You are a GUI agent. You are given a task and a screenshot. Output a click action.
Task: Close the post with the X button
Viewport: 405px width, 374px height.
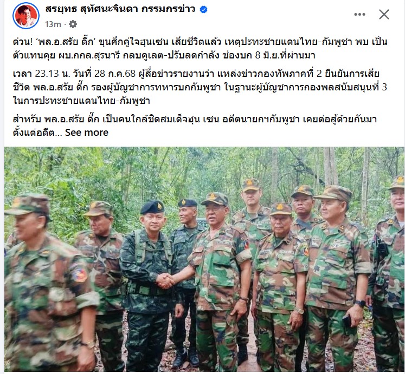coord(384,15)
